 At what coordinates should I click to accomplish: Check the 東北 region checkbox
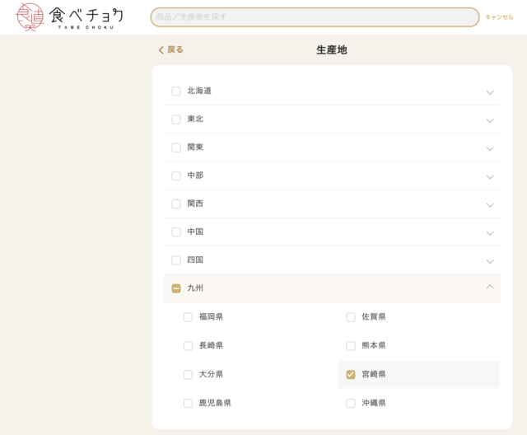176,119
